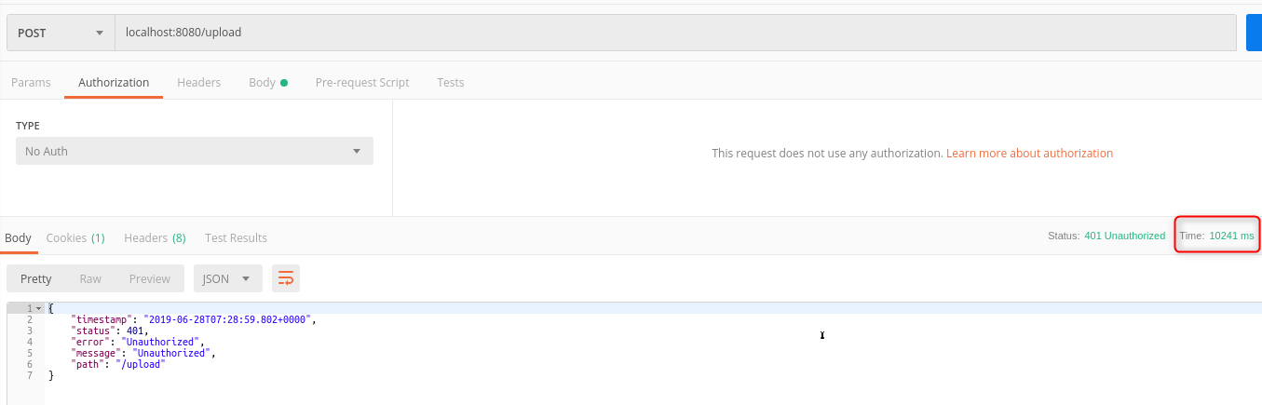Open the JSON format dropdown
The width and height of the screenshot is (1262, 405).
coord(227,278)
